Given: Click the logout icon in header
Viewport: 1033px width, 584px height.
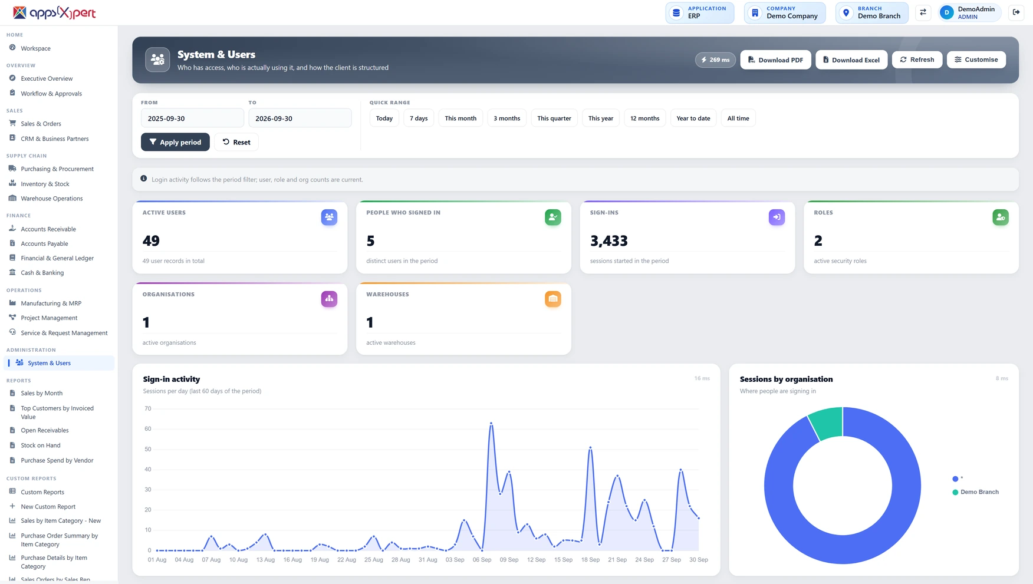Looking at the screenshot, I should point(1016,12).
